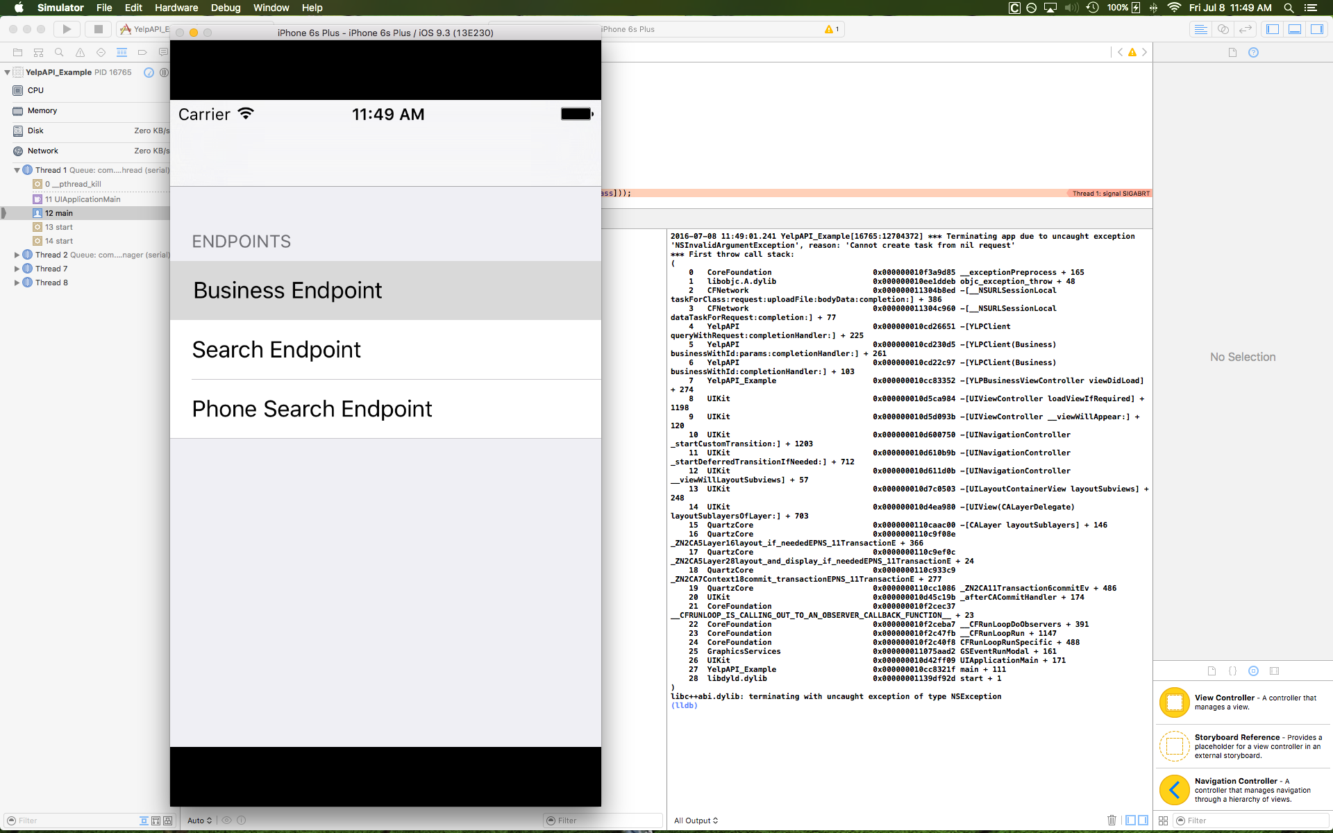Show the File inspector

click(x=1232, y=53)
